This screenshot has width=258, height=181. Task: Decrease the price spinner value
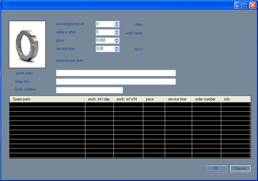point(117,42)
